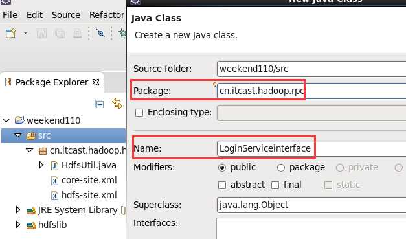Select the HdfsUtil.java file icon
Viewport: 406px width, 239px height.
[x=54, y=165]
